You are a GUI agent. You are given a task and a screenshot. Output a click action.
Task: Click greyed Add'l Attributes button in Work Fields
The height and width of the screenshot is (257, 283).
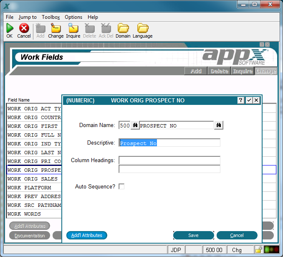(30, 226)
